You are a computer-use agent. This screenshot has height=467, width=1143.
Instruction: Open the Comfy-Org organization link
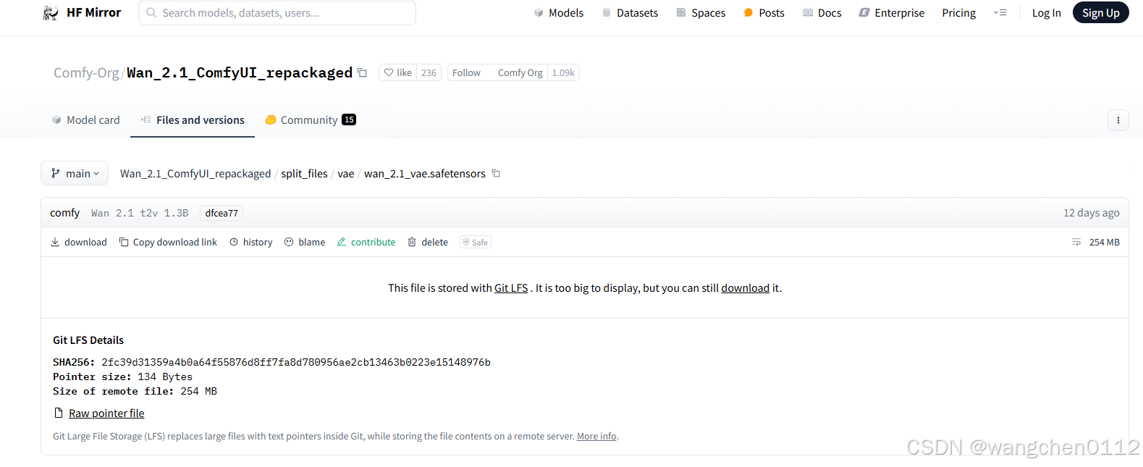pos(86,72)
